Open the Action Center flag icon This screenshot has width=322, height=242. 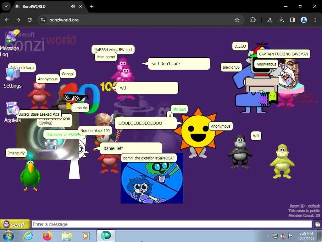click(290, 236)
